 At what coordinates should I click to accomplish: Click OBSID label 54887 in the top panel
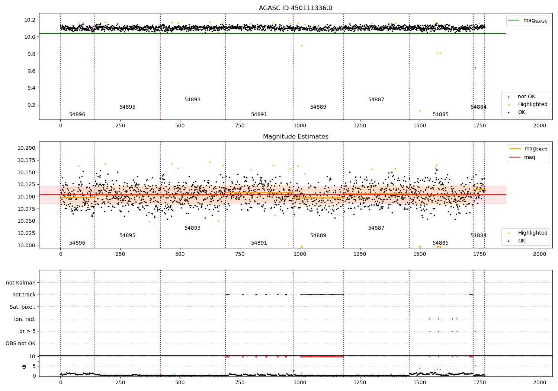pyautogui.click(x=376, y=100)
